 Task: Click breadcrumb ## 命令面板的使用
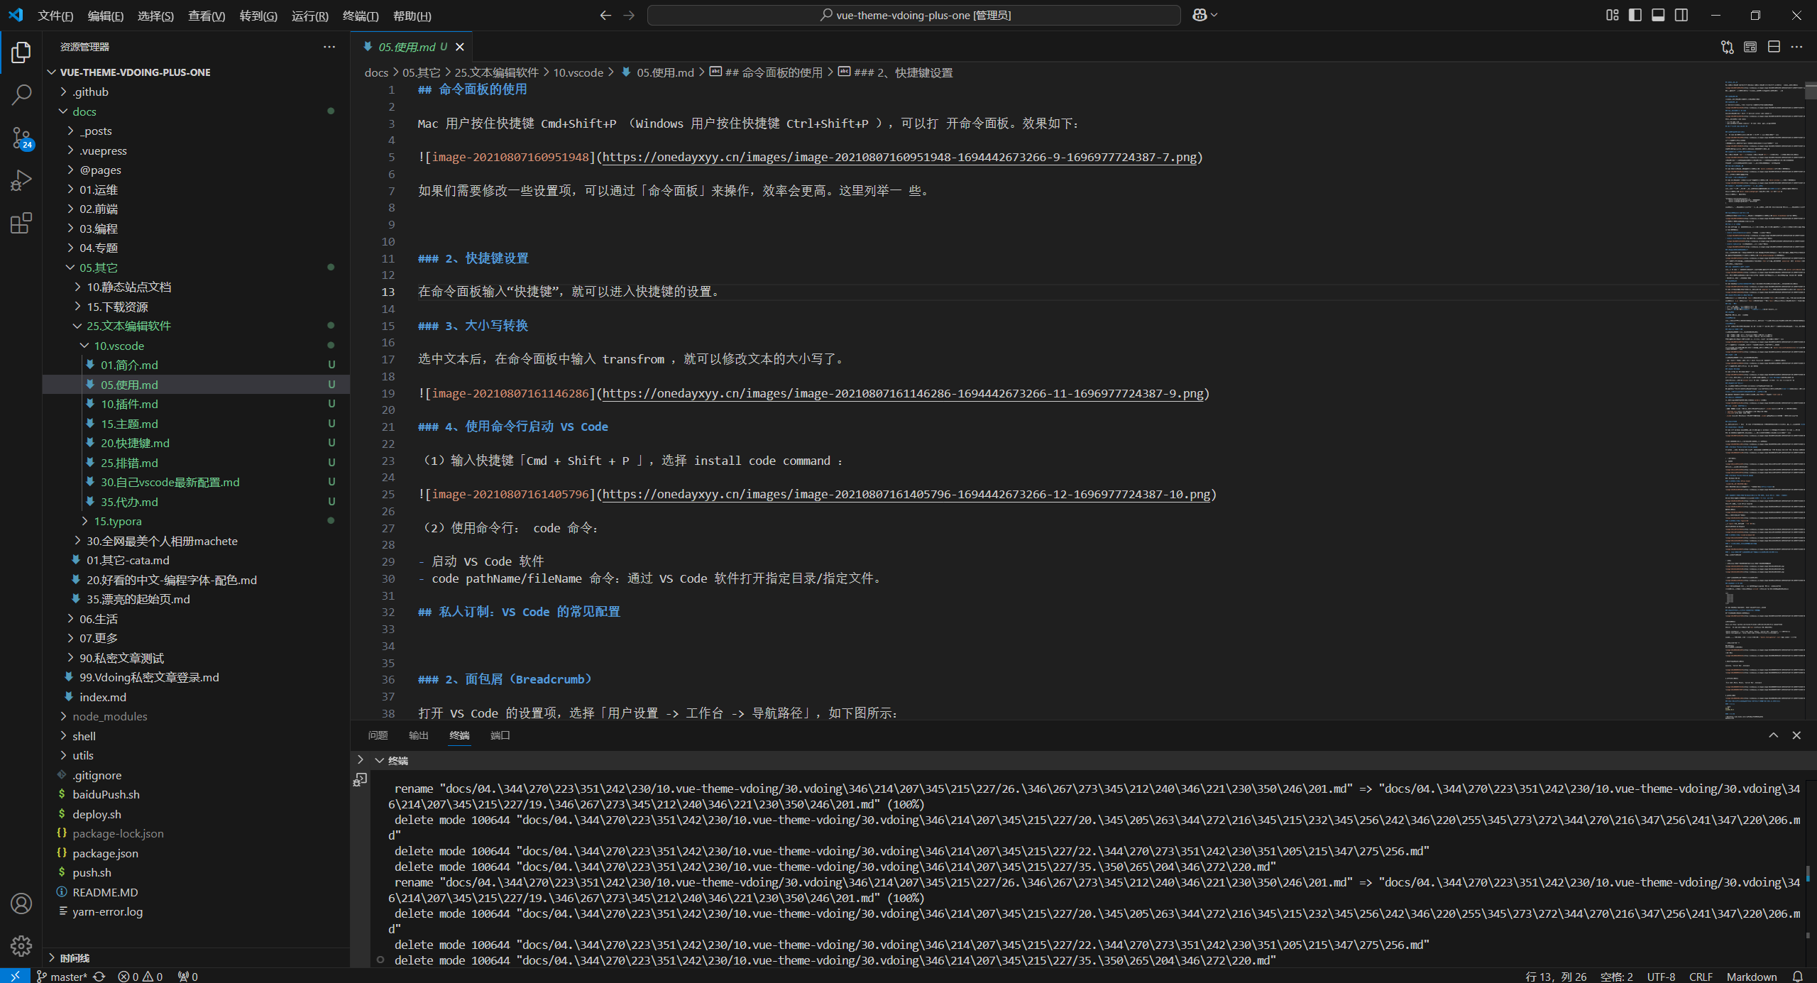(x=767, y=72)
